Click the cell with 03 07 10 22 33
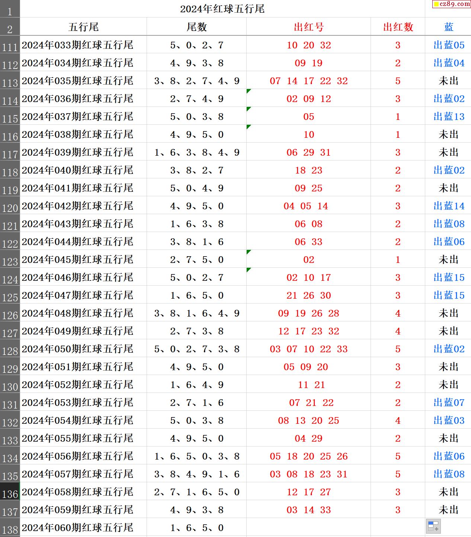This screenshot has width=471, height=537. click(x=308, y=349)
